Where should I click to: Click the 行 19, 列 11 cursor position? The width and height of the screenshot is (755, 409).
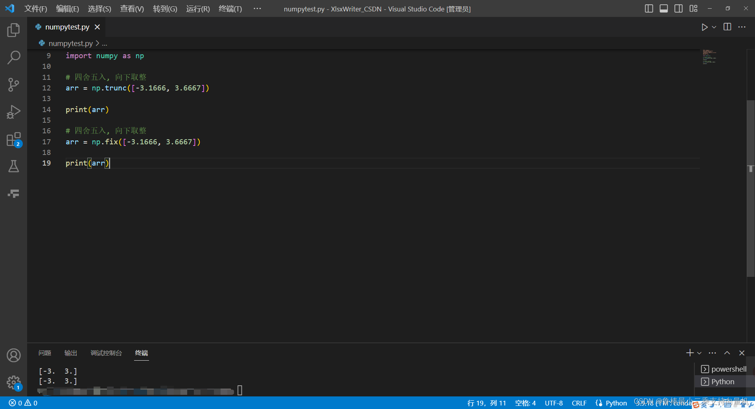point(486,403)
